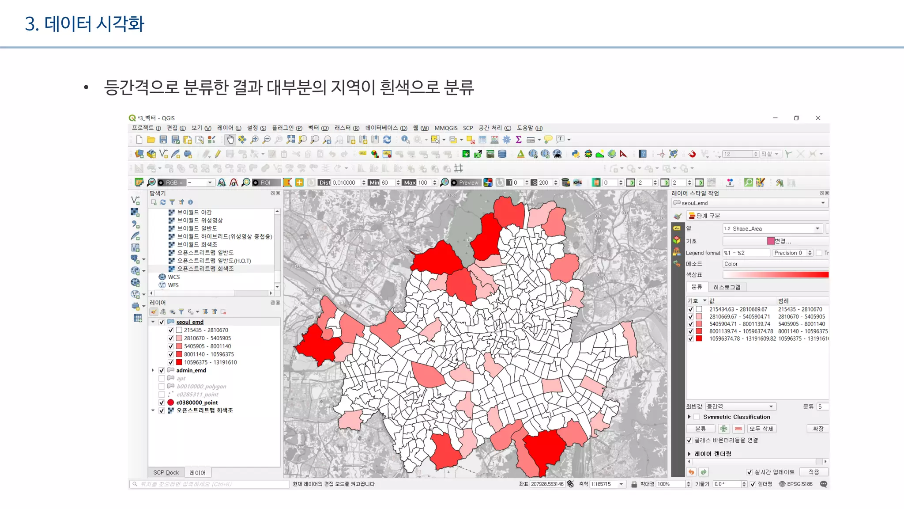Open the seoul_emd layer selector dropdown
Image resolution: width=904 pixels, height=509 pixels.
point(750,203)
